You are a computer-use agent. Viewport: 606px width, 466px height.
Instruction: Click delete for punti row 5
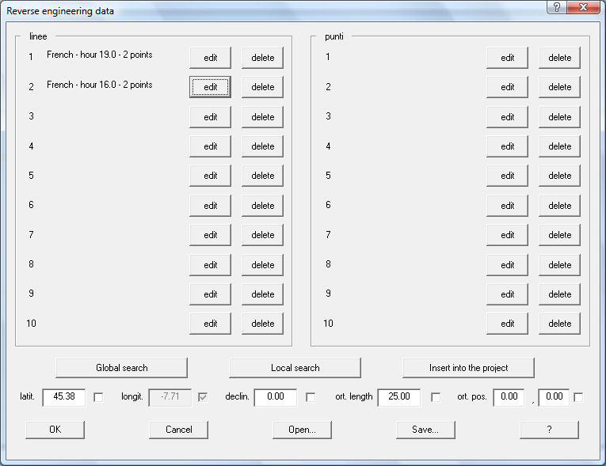pyautogui.click(x=559, y=176)
